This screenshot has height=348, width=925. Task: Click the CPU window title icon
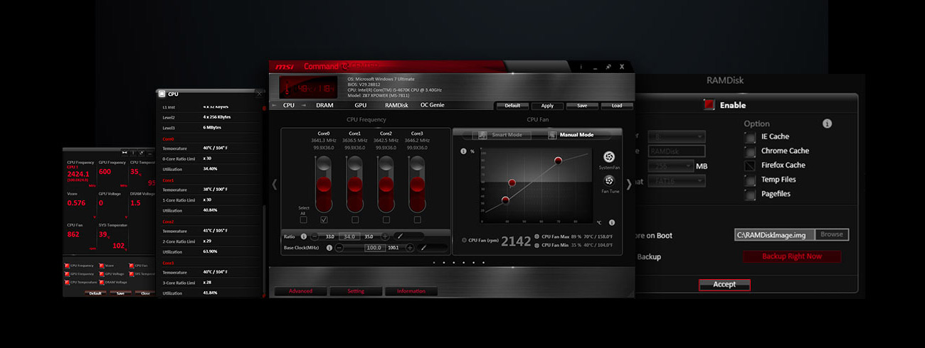tap(162, 93)
